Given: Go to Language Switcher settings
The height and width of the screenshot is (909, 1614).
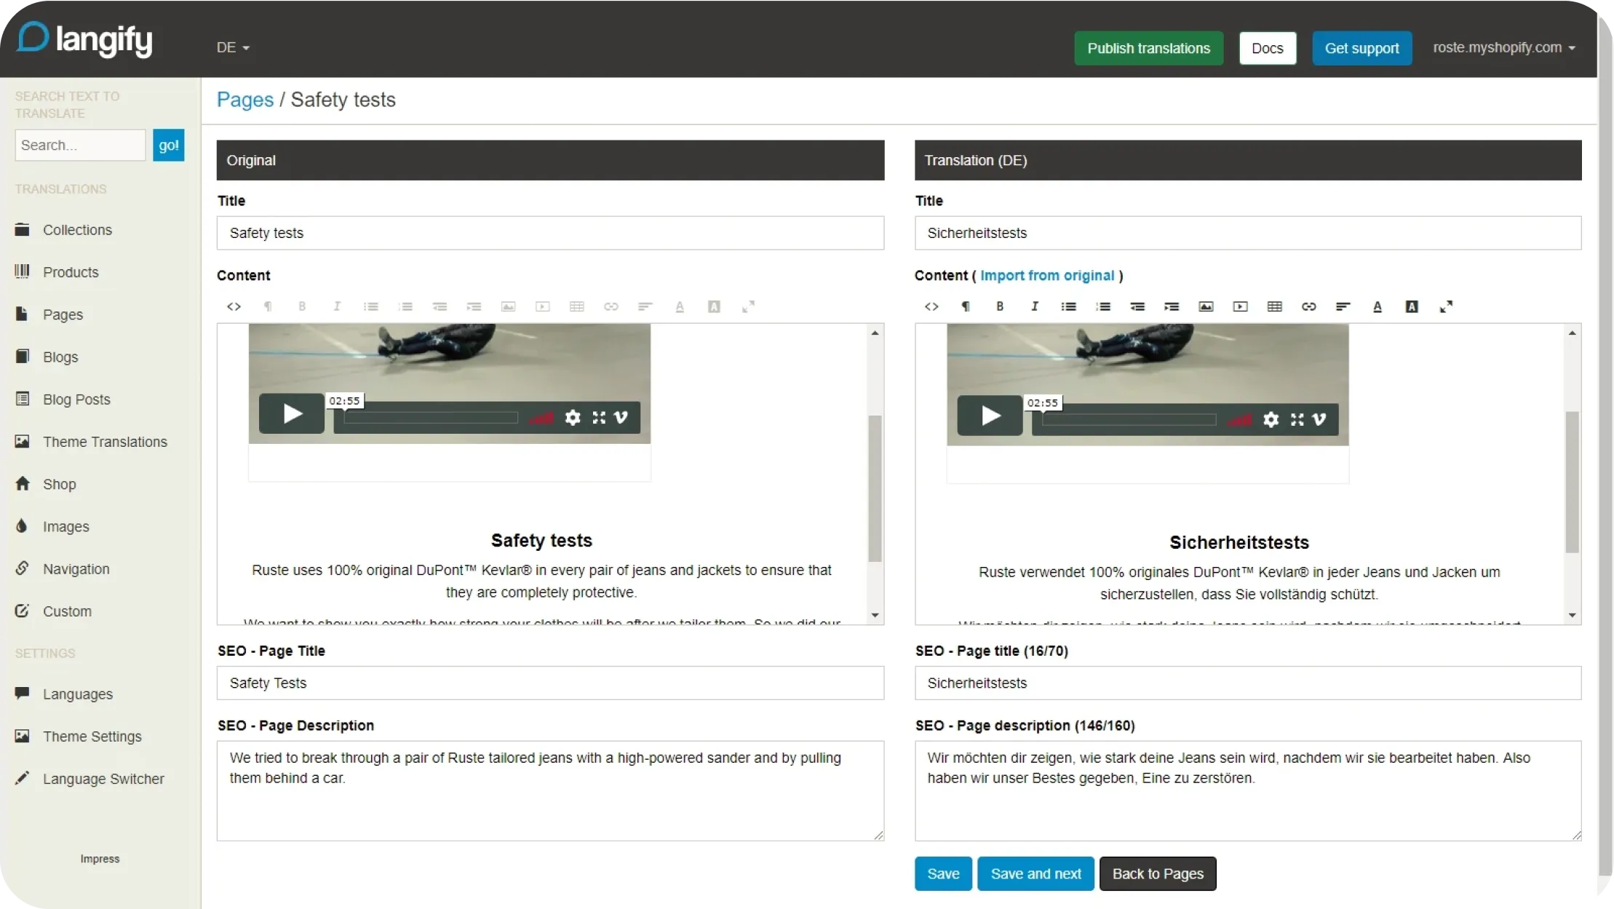Looking at the screenshot, I should 103,779.
